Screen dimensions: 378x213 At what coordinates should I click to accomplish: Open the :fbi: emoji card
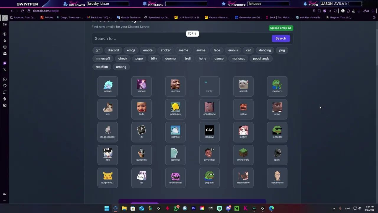107,155
